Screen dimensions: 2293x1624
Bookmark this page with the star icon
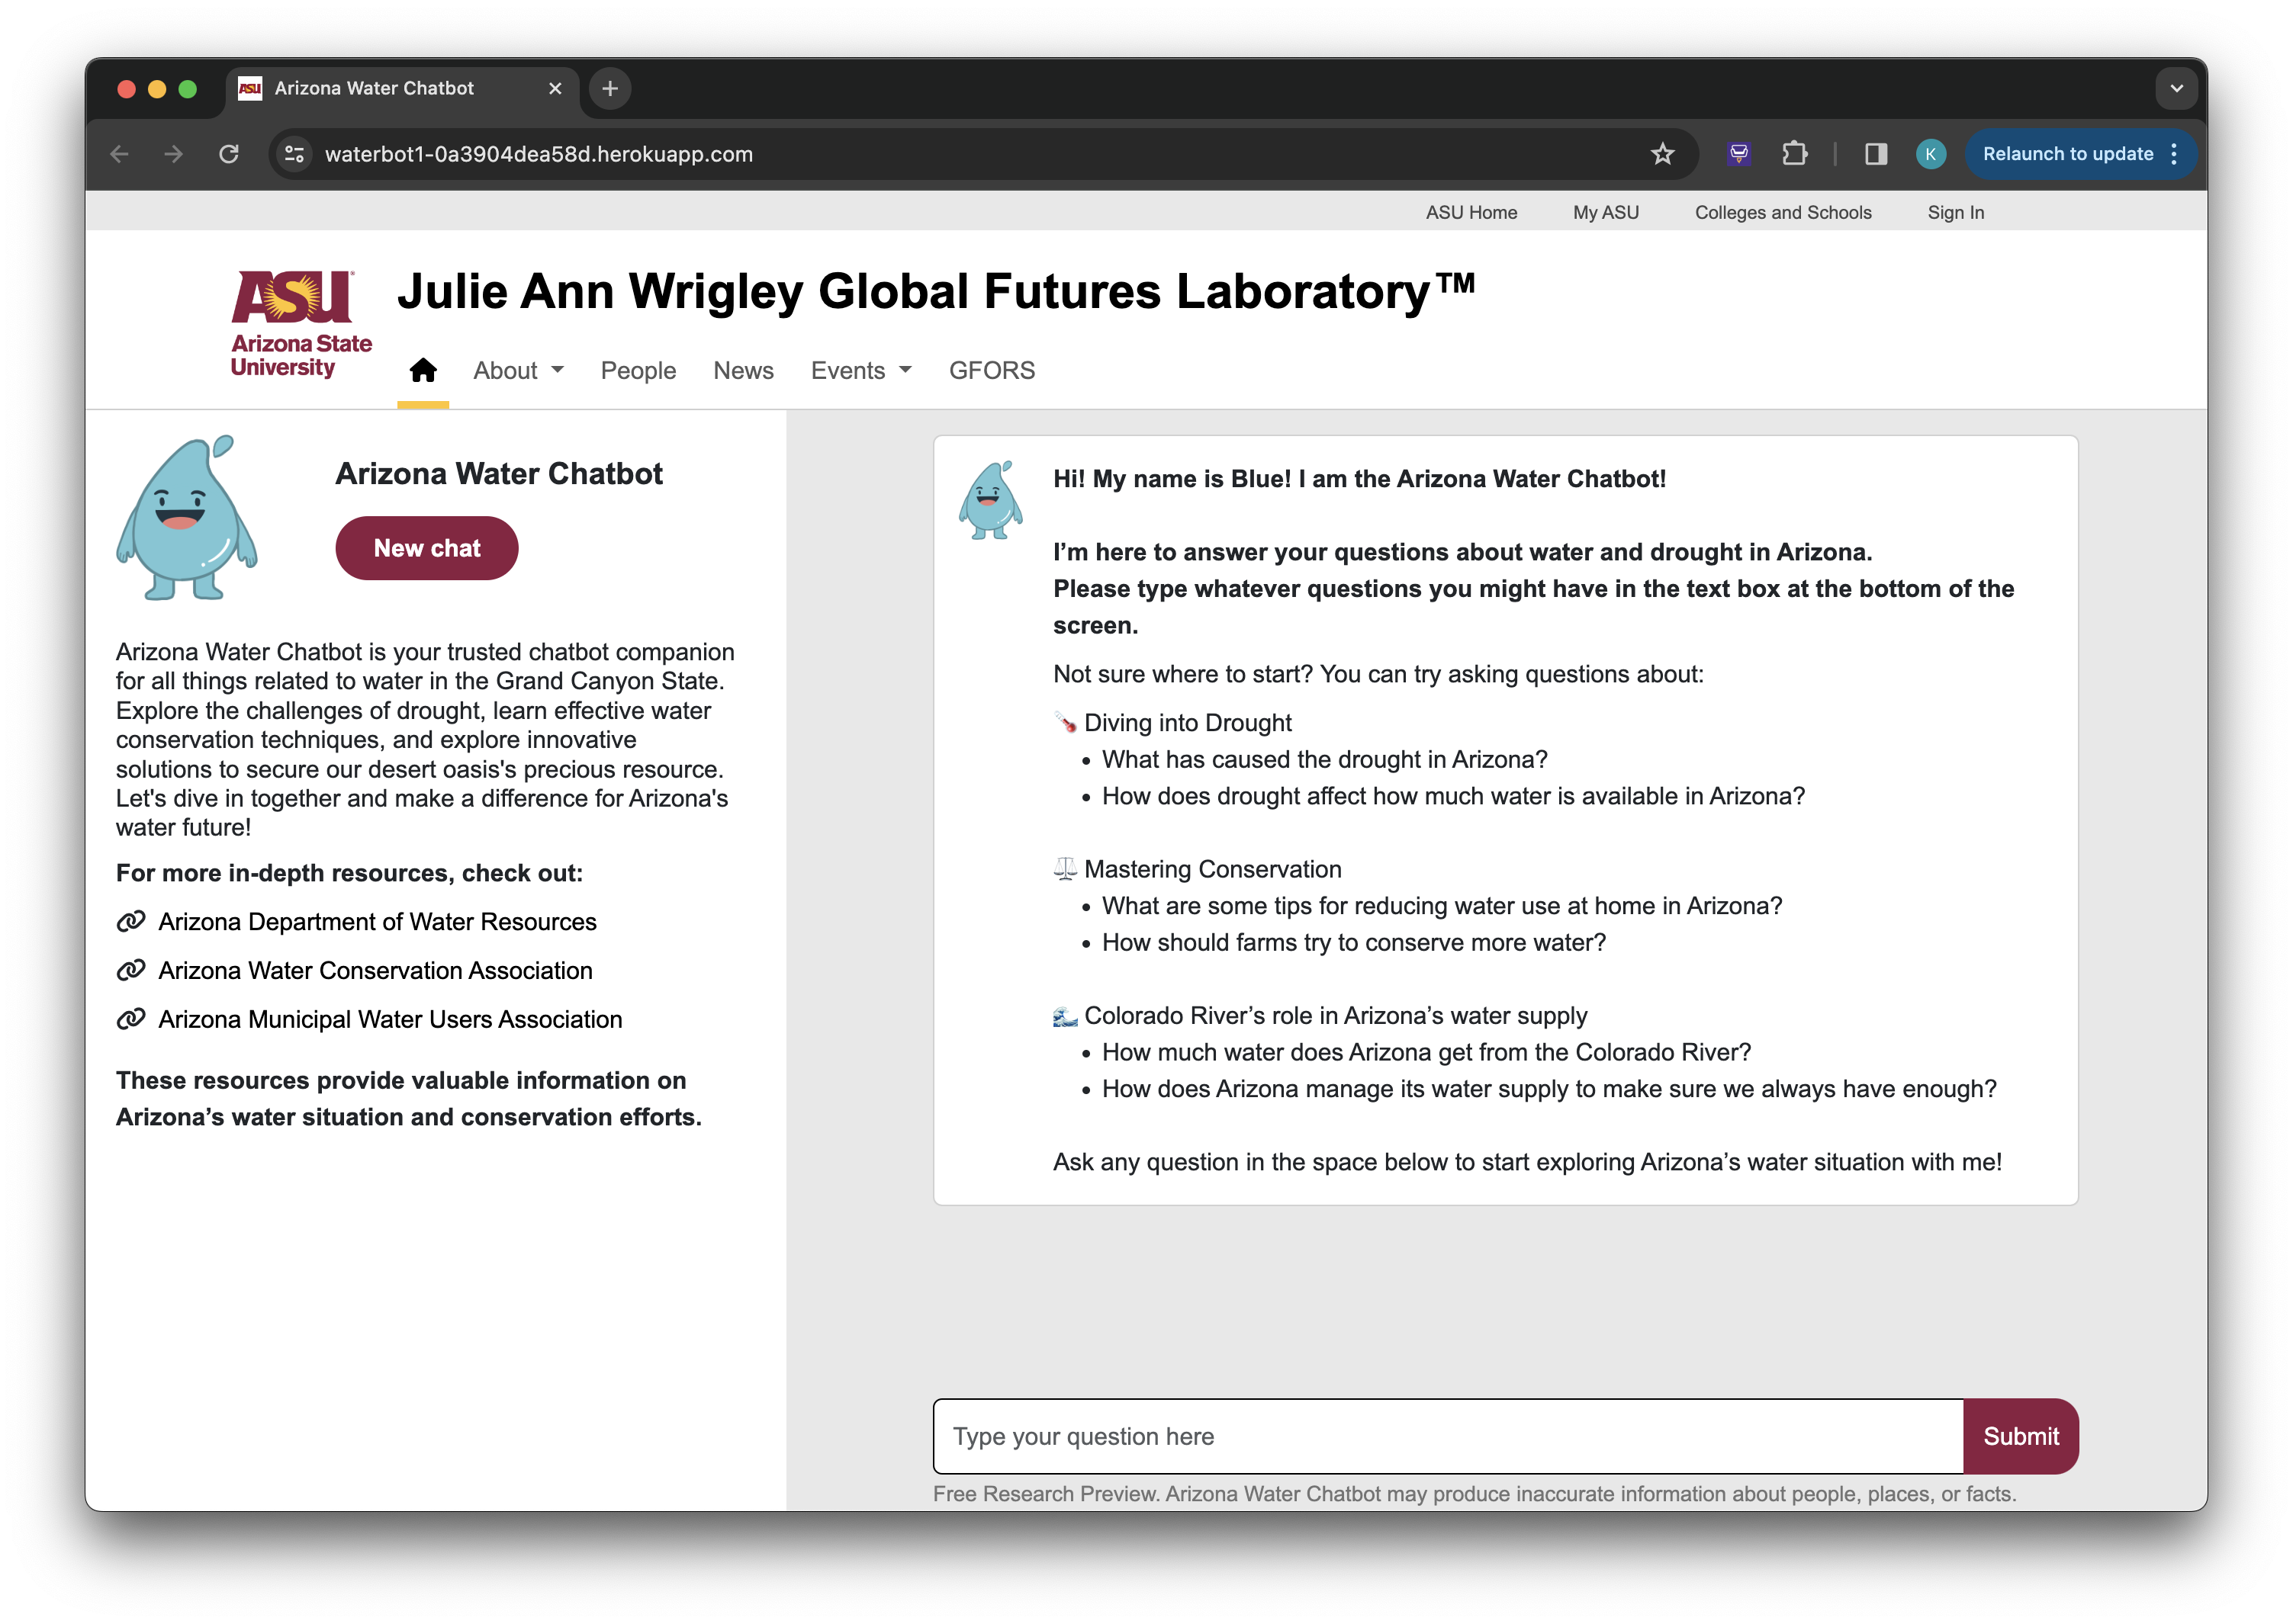click(1661, 154)
